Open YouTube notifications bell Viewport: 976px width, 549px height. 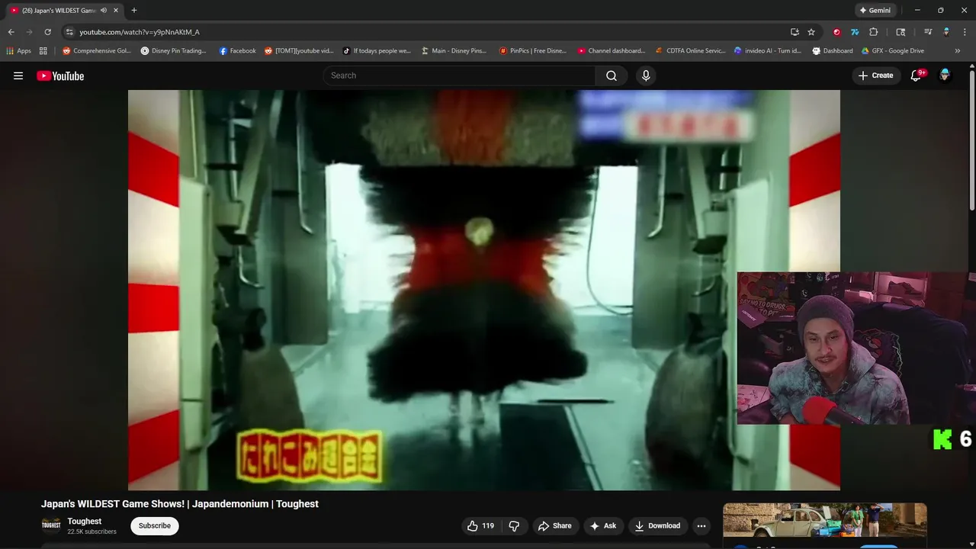point(917,75)
